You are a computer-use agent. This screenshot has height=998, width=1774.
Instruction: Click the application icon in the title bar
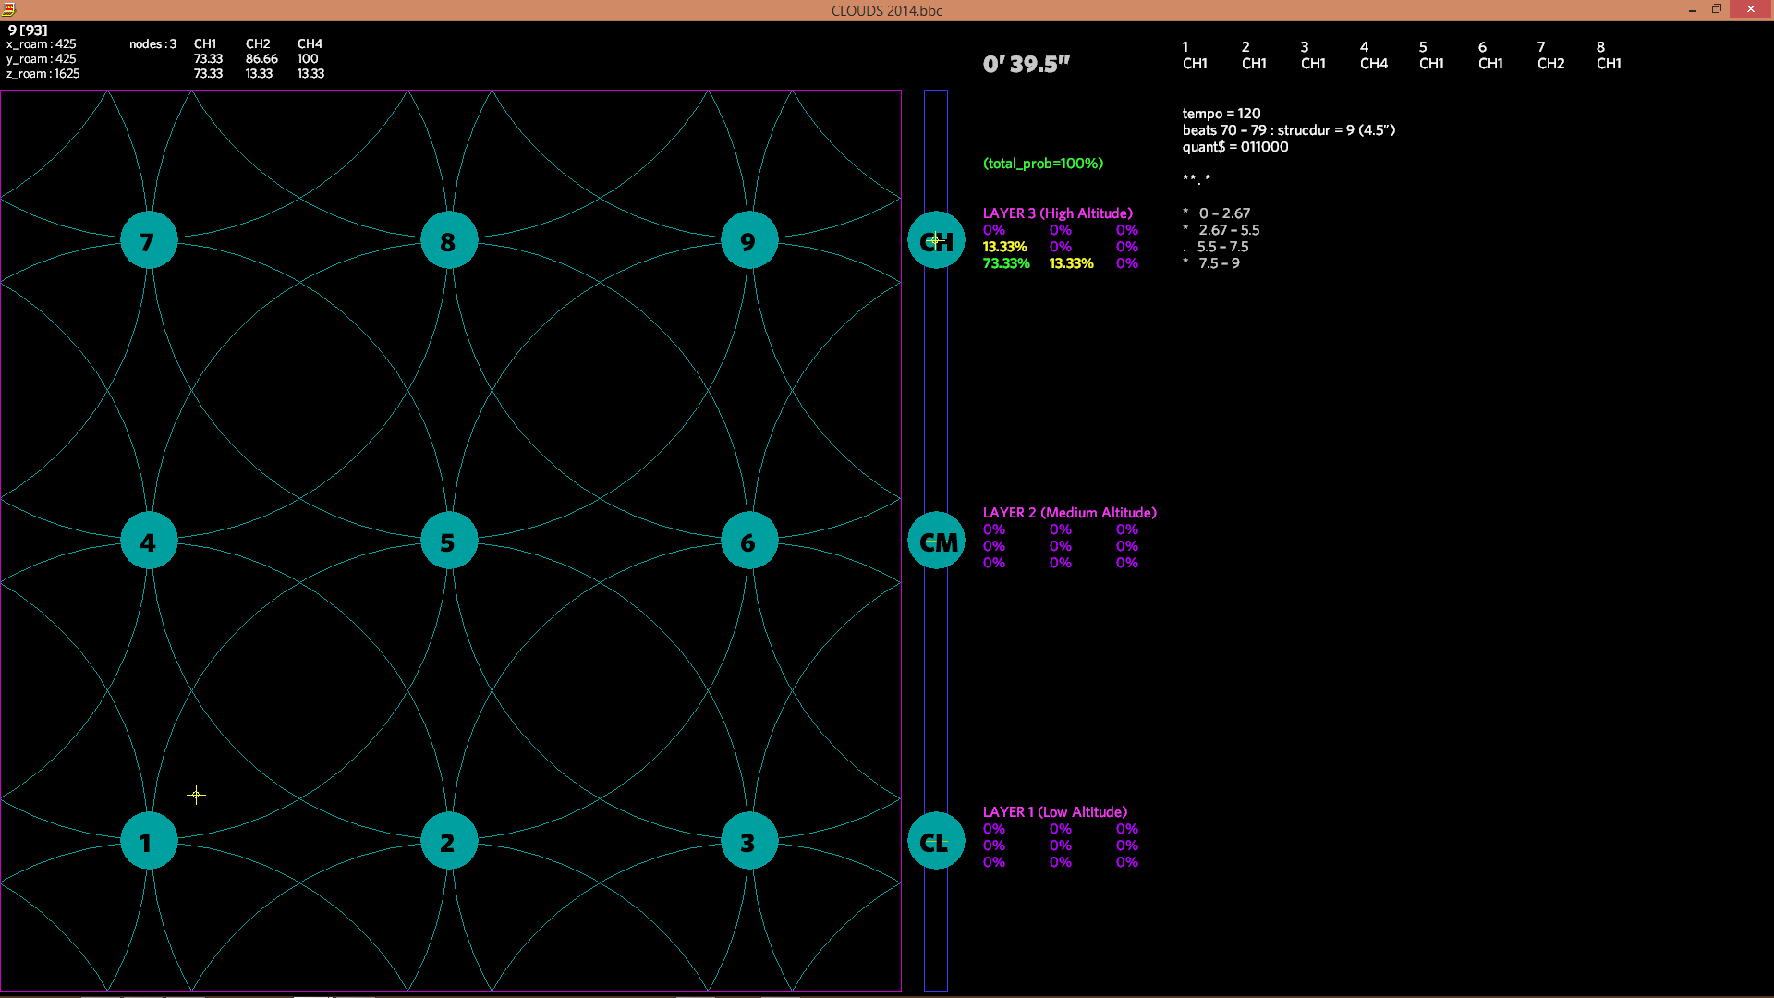tap(8, 9)
